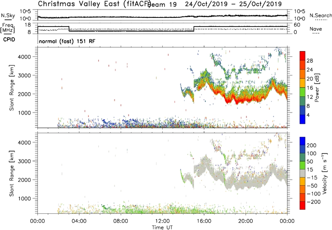Click the N.Sky legend label

[x=8, y=15]
